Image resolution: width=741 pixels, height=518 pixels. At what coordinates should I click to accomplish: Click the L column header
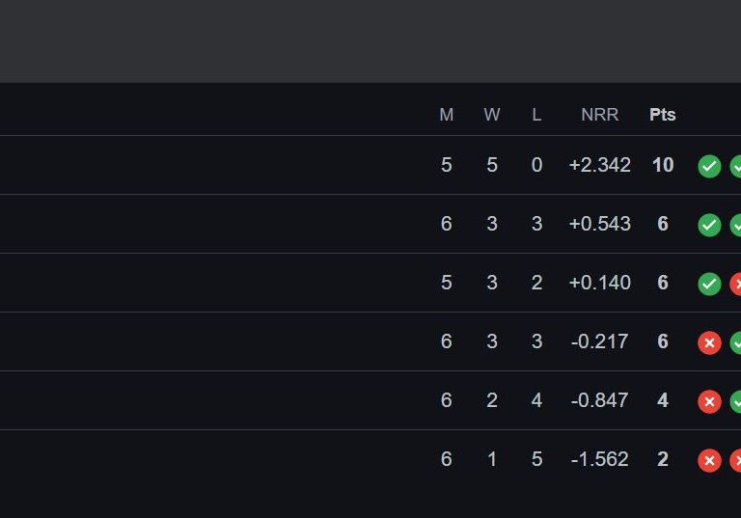pos(536,115)
